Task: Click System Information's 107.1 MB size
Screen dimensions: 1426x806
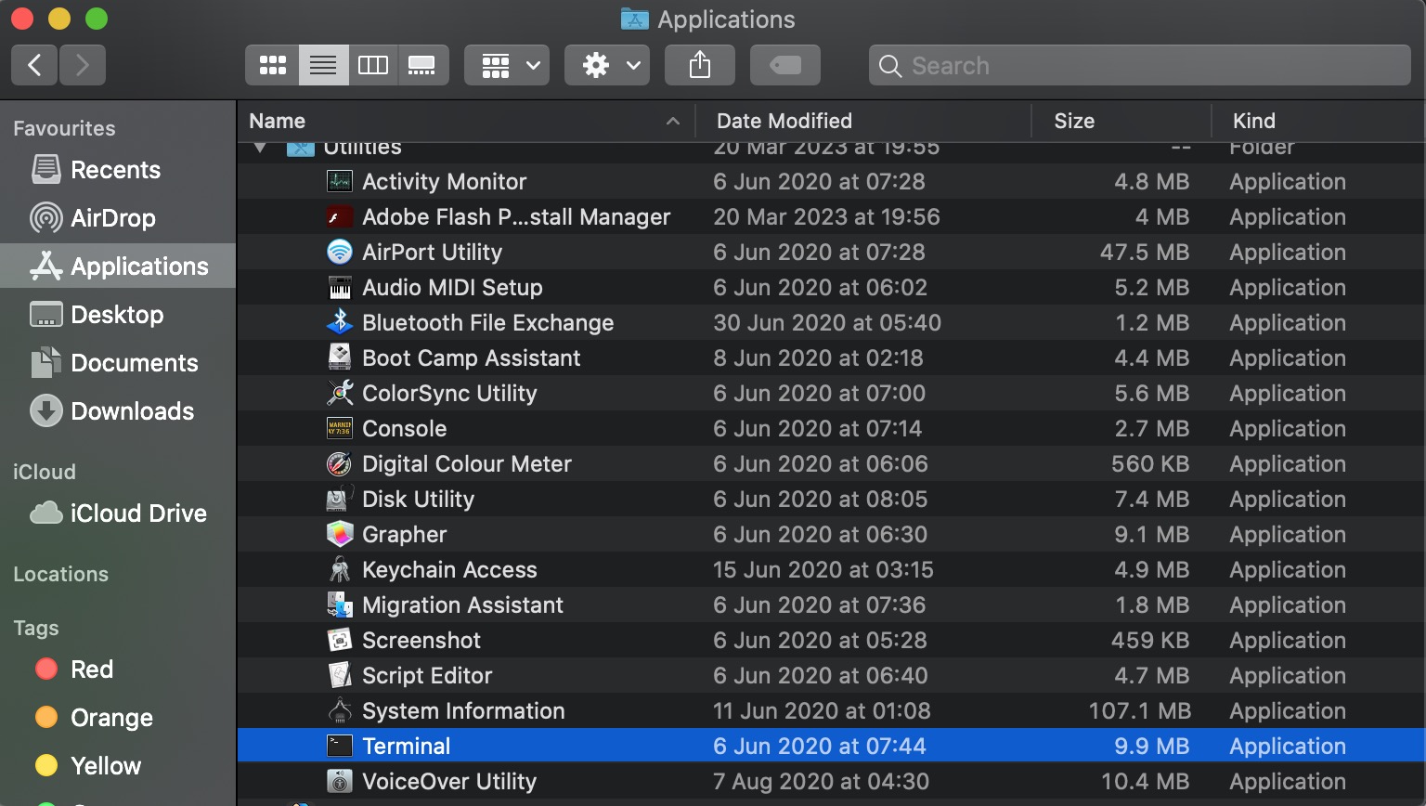Action: pyautogui.click(x=1139, y=710)
